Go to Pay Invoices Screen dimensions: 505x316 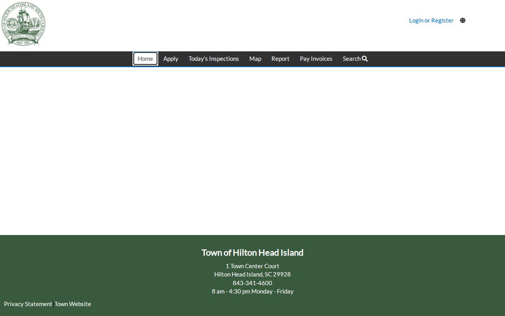click(316, 58)
